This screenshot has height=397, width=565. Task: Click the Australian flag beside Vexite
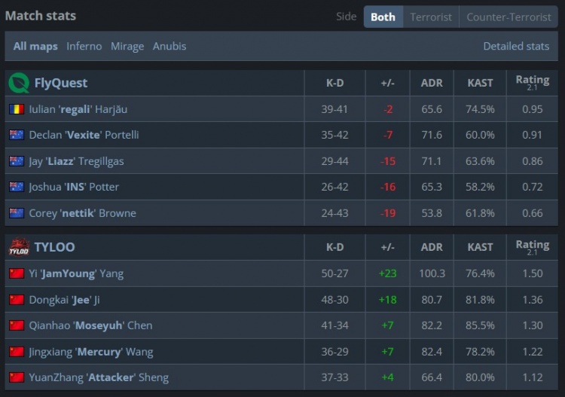pyautogui.click(x=17, y=135)
